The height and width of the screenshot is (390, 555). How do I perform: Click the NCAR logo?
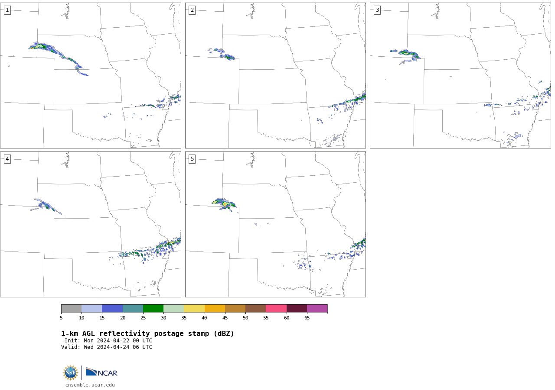tap(101, 372)
